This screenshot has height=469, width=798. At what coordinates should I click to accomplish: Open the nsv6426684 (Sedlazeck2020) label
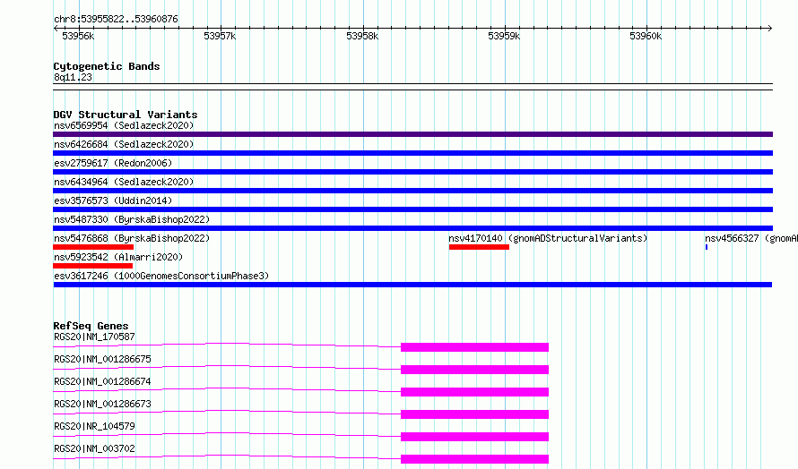(124, 144)
